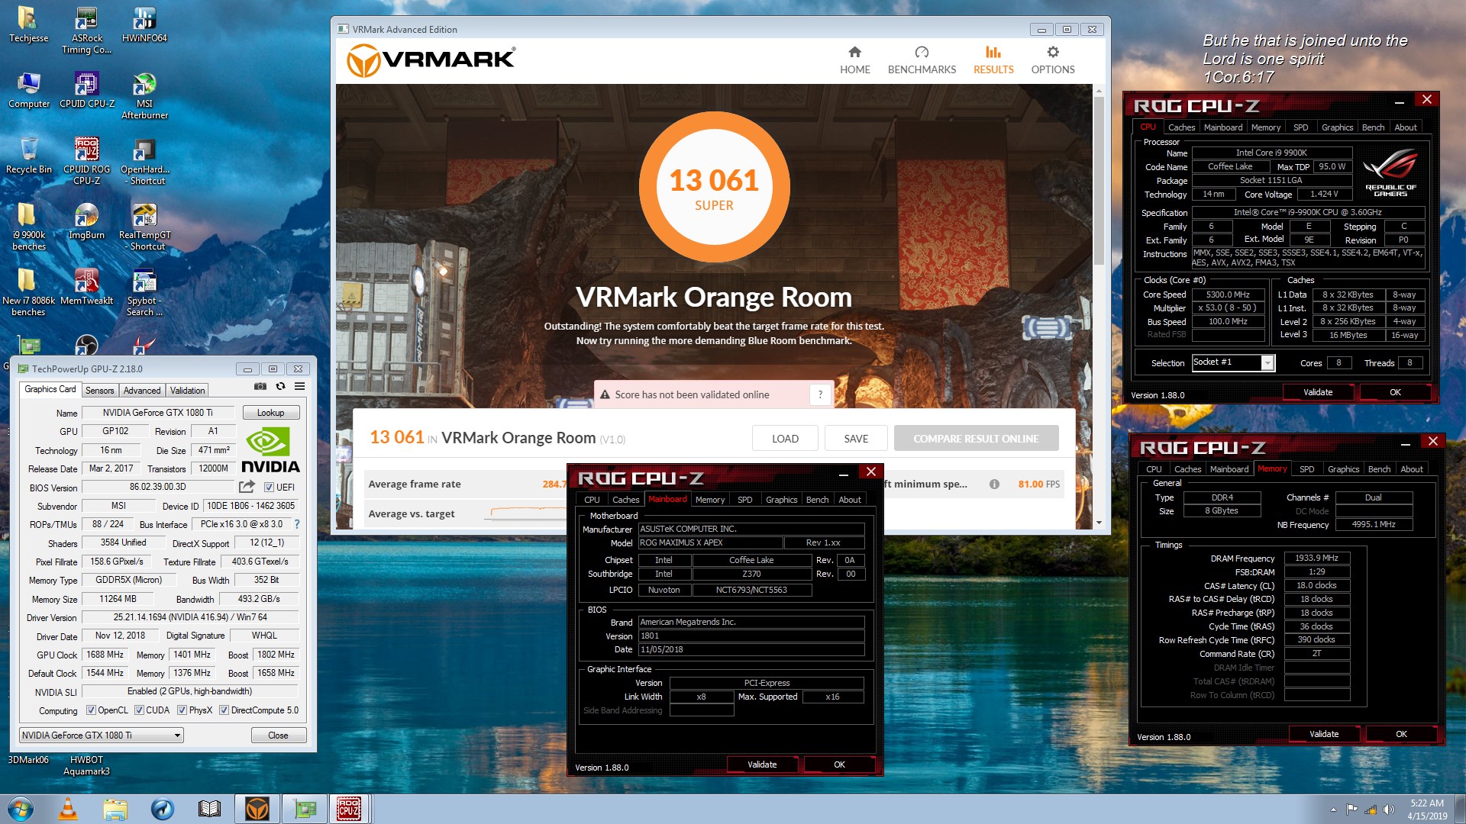The image size is (1466, 824).
Task: Click OK in the Mainboard CPU-Z window
Action: coord(839,764)
